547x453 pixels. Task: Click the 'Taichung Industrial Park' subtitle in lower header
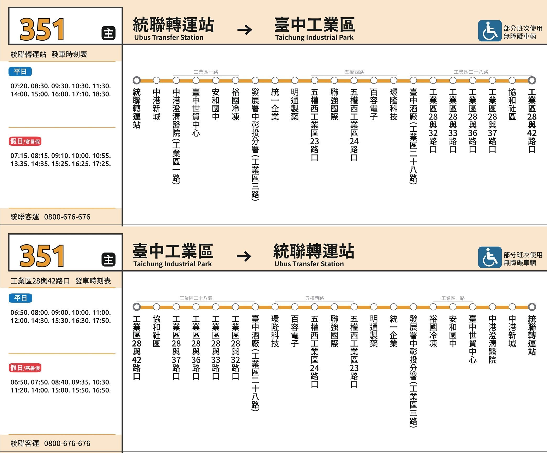click(172, 264)
